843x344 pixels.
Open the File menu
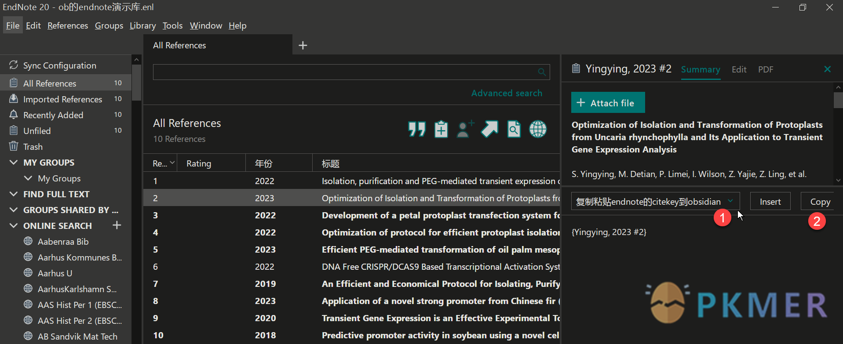point(13,25)
